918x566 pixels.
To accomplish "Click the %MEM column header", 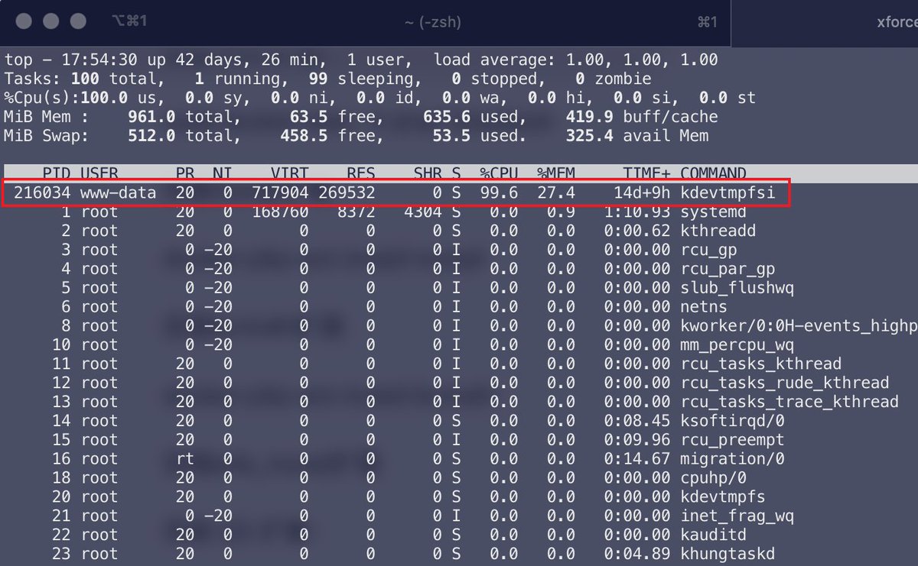I will pyautogui.click(x=555, y=173).
